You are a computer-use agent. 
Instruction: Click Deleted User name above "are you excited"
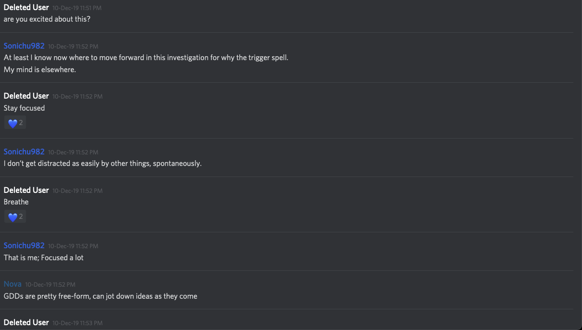[x=26, y=7]
